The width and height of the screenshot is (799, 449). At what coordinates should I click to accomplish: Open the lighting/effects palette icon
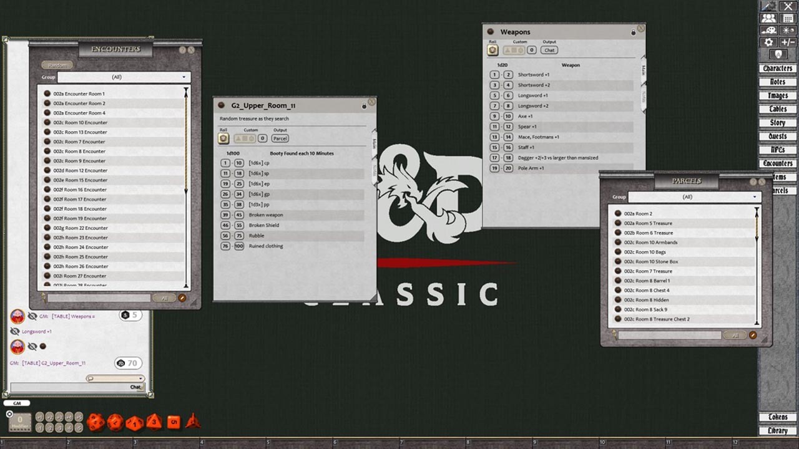[768, 30]
